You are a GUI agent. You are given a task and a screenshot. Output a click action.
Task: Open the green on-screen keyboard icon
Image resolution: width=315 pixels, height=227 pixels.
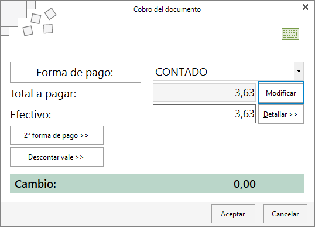click(x=290, y=34)
